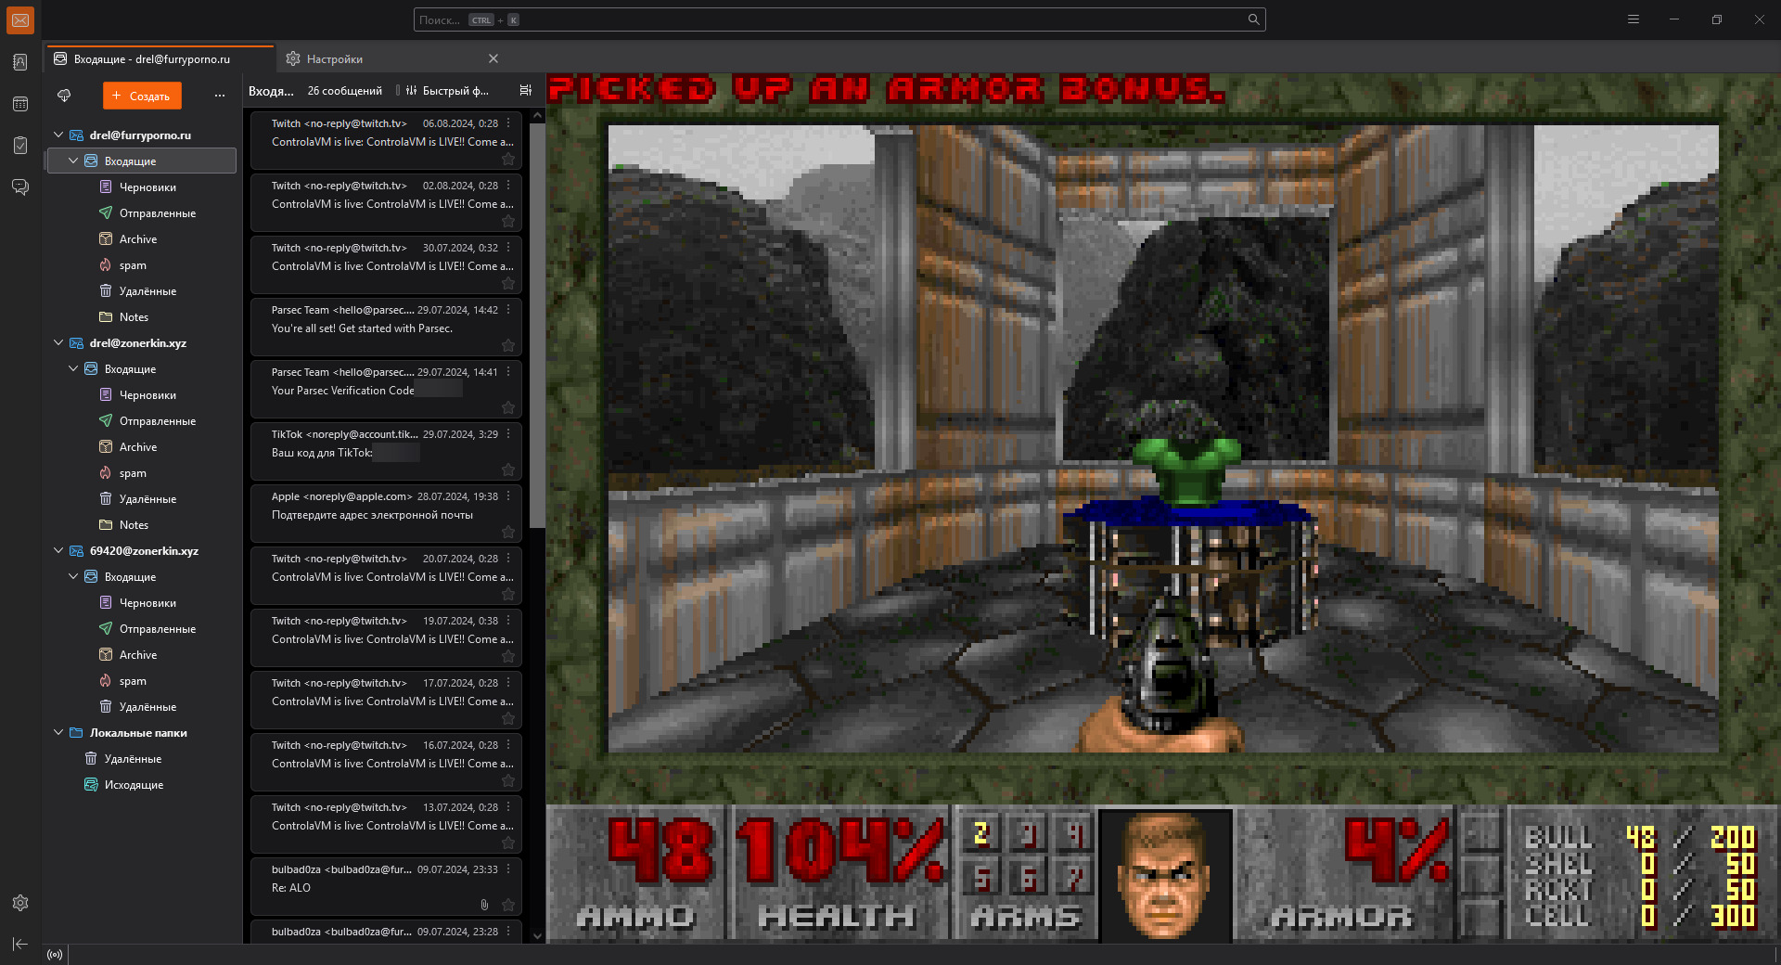1781x965 pixels.
Task: Collapse the 69420@zonerkin.xyz account
Action: [58, 550]
